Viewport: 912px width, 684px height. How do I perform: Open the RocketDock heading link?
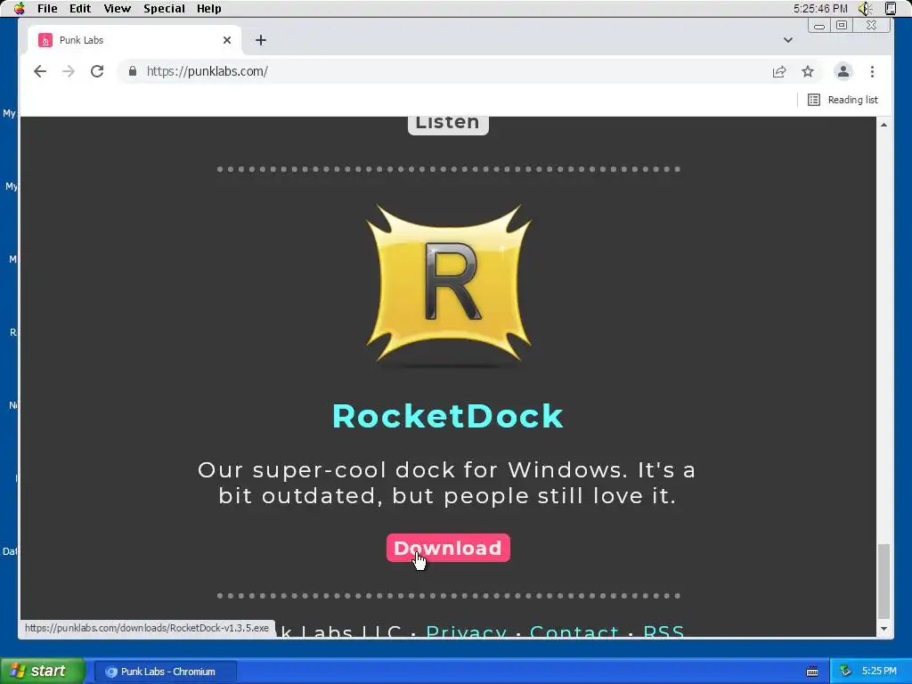[448, 416]
